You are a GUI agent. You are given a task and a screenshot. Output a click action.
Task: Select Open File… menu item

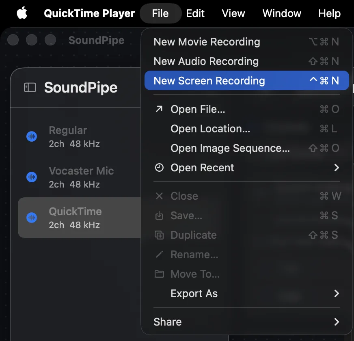(247, 109)
